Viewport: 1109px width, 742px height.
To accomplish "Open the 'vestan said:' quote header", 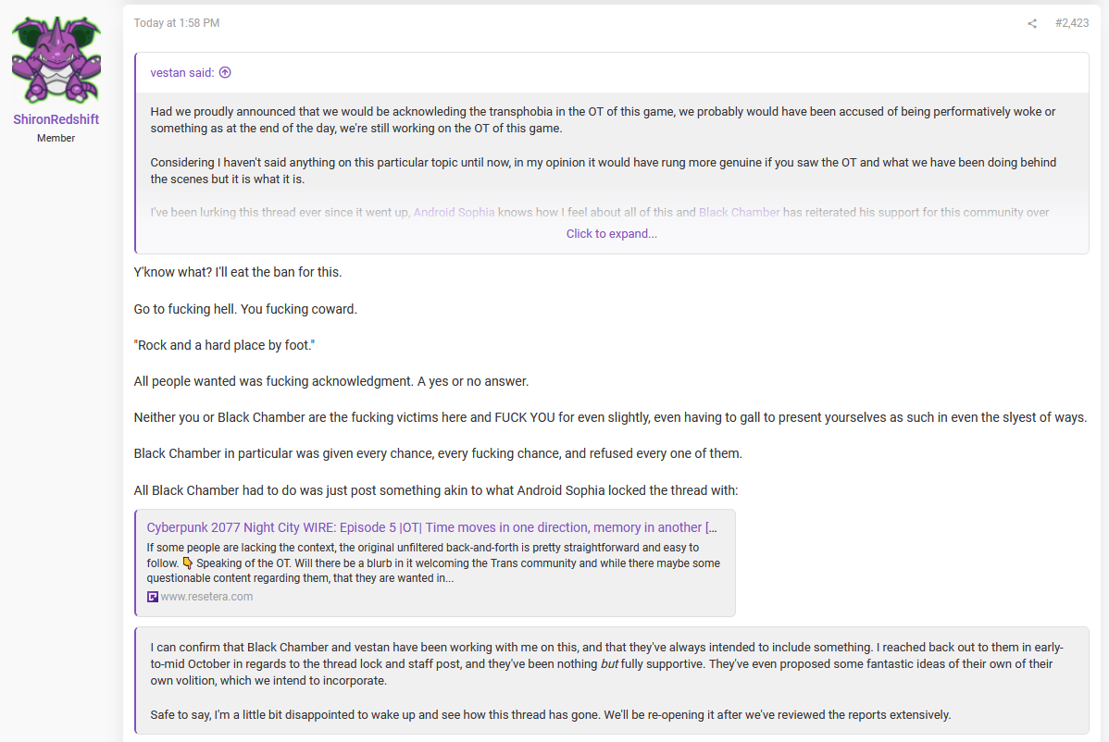I will click(x=181, y=72).
